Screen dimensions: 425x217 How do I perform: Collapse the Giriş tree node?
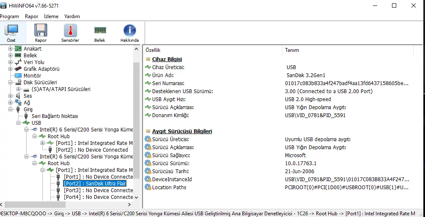coord(10,109)
